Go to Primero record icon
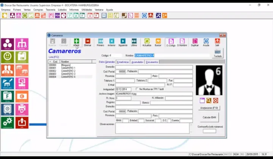The height and width of the screenshot is (159, 273). (x=100, y=41)
